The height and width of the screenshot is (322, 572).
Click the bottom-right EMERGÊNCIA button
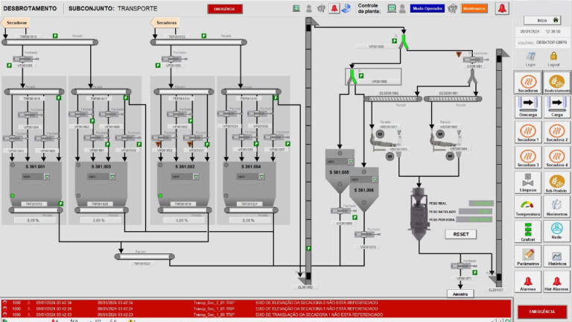click(x=541, y=312)
